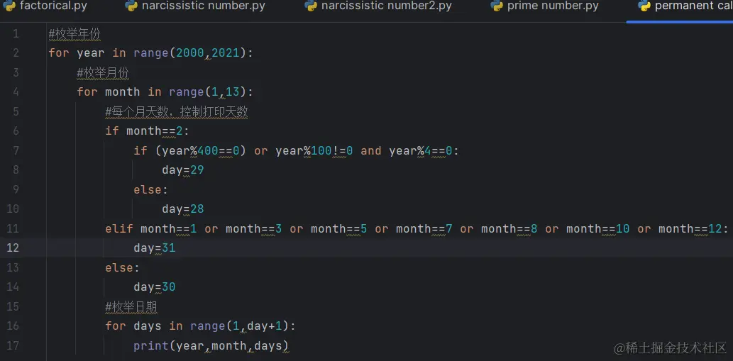Click 'range(1,day+1)' in the code

pos(239,326)
